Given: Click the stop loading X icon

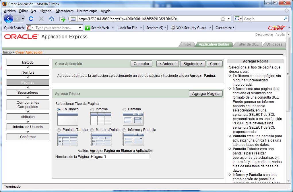Looking at the screenshot, I should pos(41,19).
